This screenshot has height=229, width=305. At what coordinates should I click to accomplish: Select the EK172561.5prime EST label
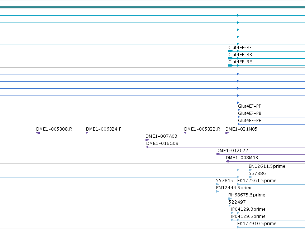(257, 181)
